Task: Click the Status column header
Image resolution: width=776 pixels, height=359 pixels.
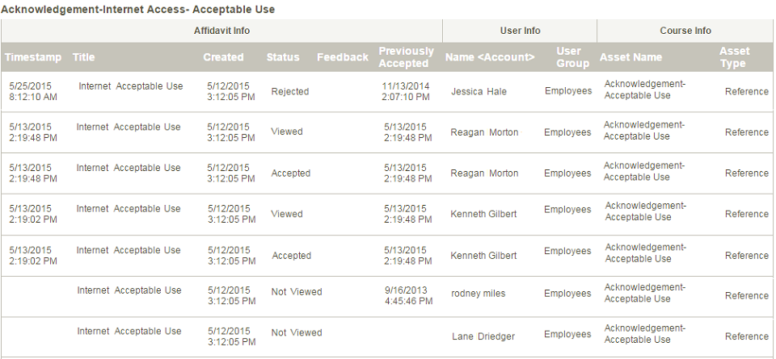Action: pos(283,57)
